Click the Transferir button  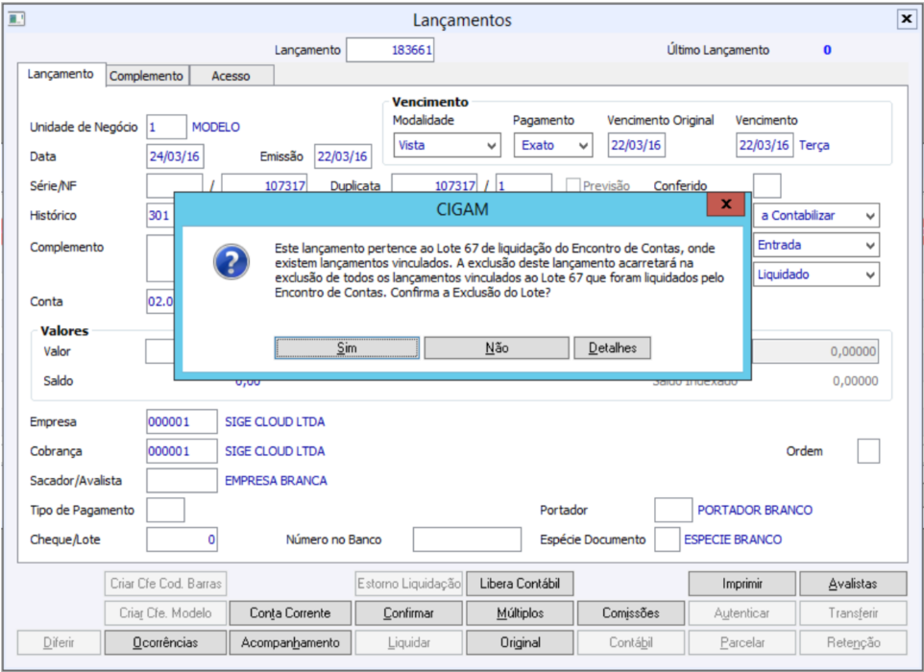[x=853, y=613]
